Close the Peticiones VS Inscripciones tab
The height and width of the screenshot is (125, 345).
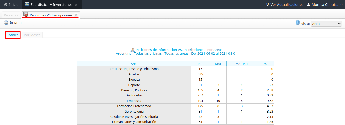click(x=76, y=15)
